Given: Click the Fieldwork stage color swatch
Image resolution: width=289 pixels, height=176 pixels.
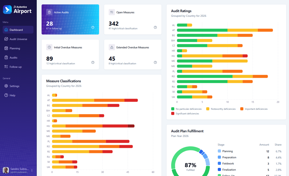Looking at the screenshot, I should [219, 163].
